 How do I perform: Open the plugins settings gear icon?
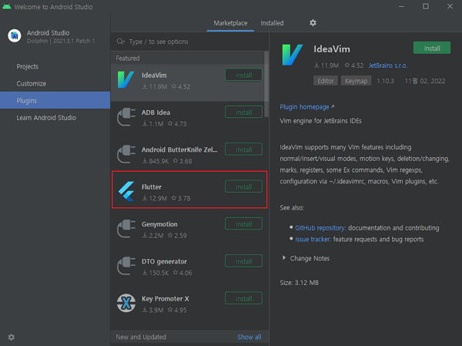[x=313, y=22]
